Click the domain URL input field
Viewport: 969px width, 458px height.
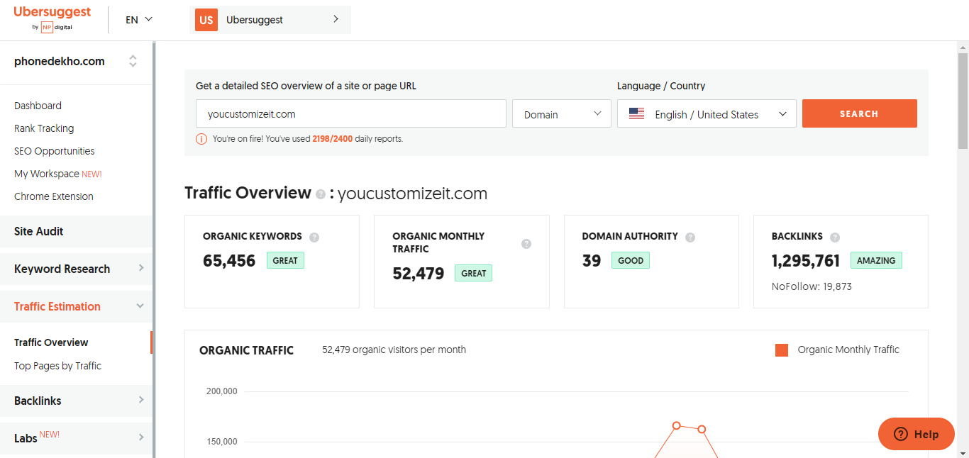(x=351, y=113)
